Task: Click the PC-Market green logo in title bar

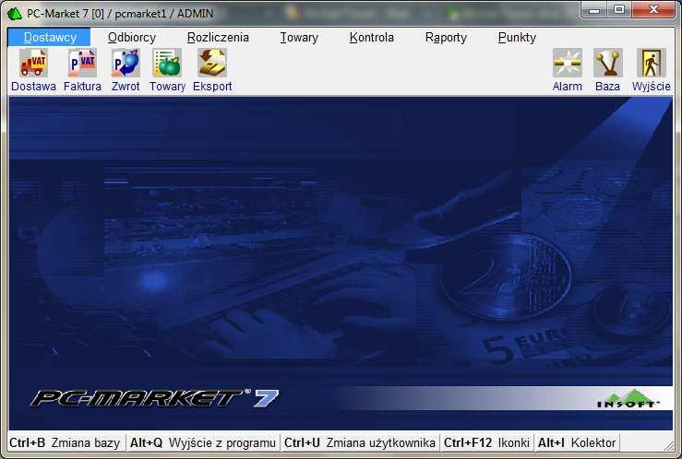Action: point(15,14)
